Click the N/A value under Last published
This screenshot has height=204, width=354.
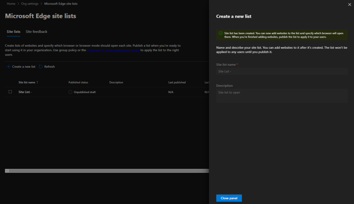171,92
